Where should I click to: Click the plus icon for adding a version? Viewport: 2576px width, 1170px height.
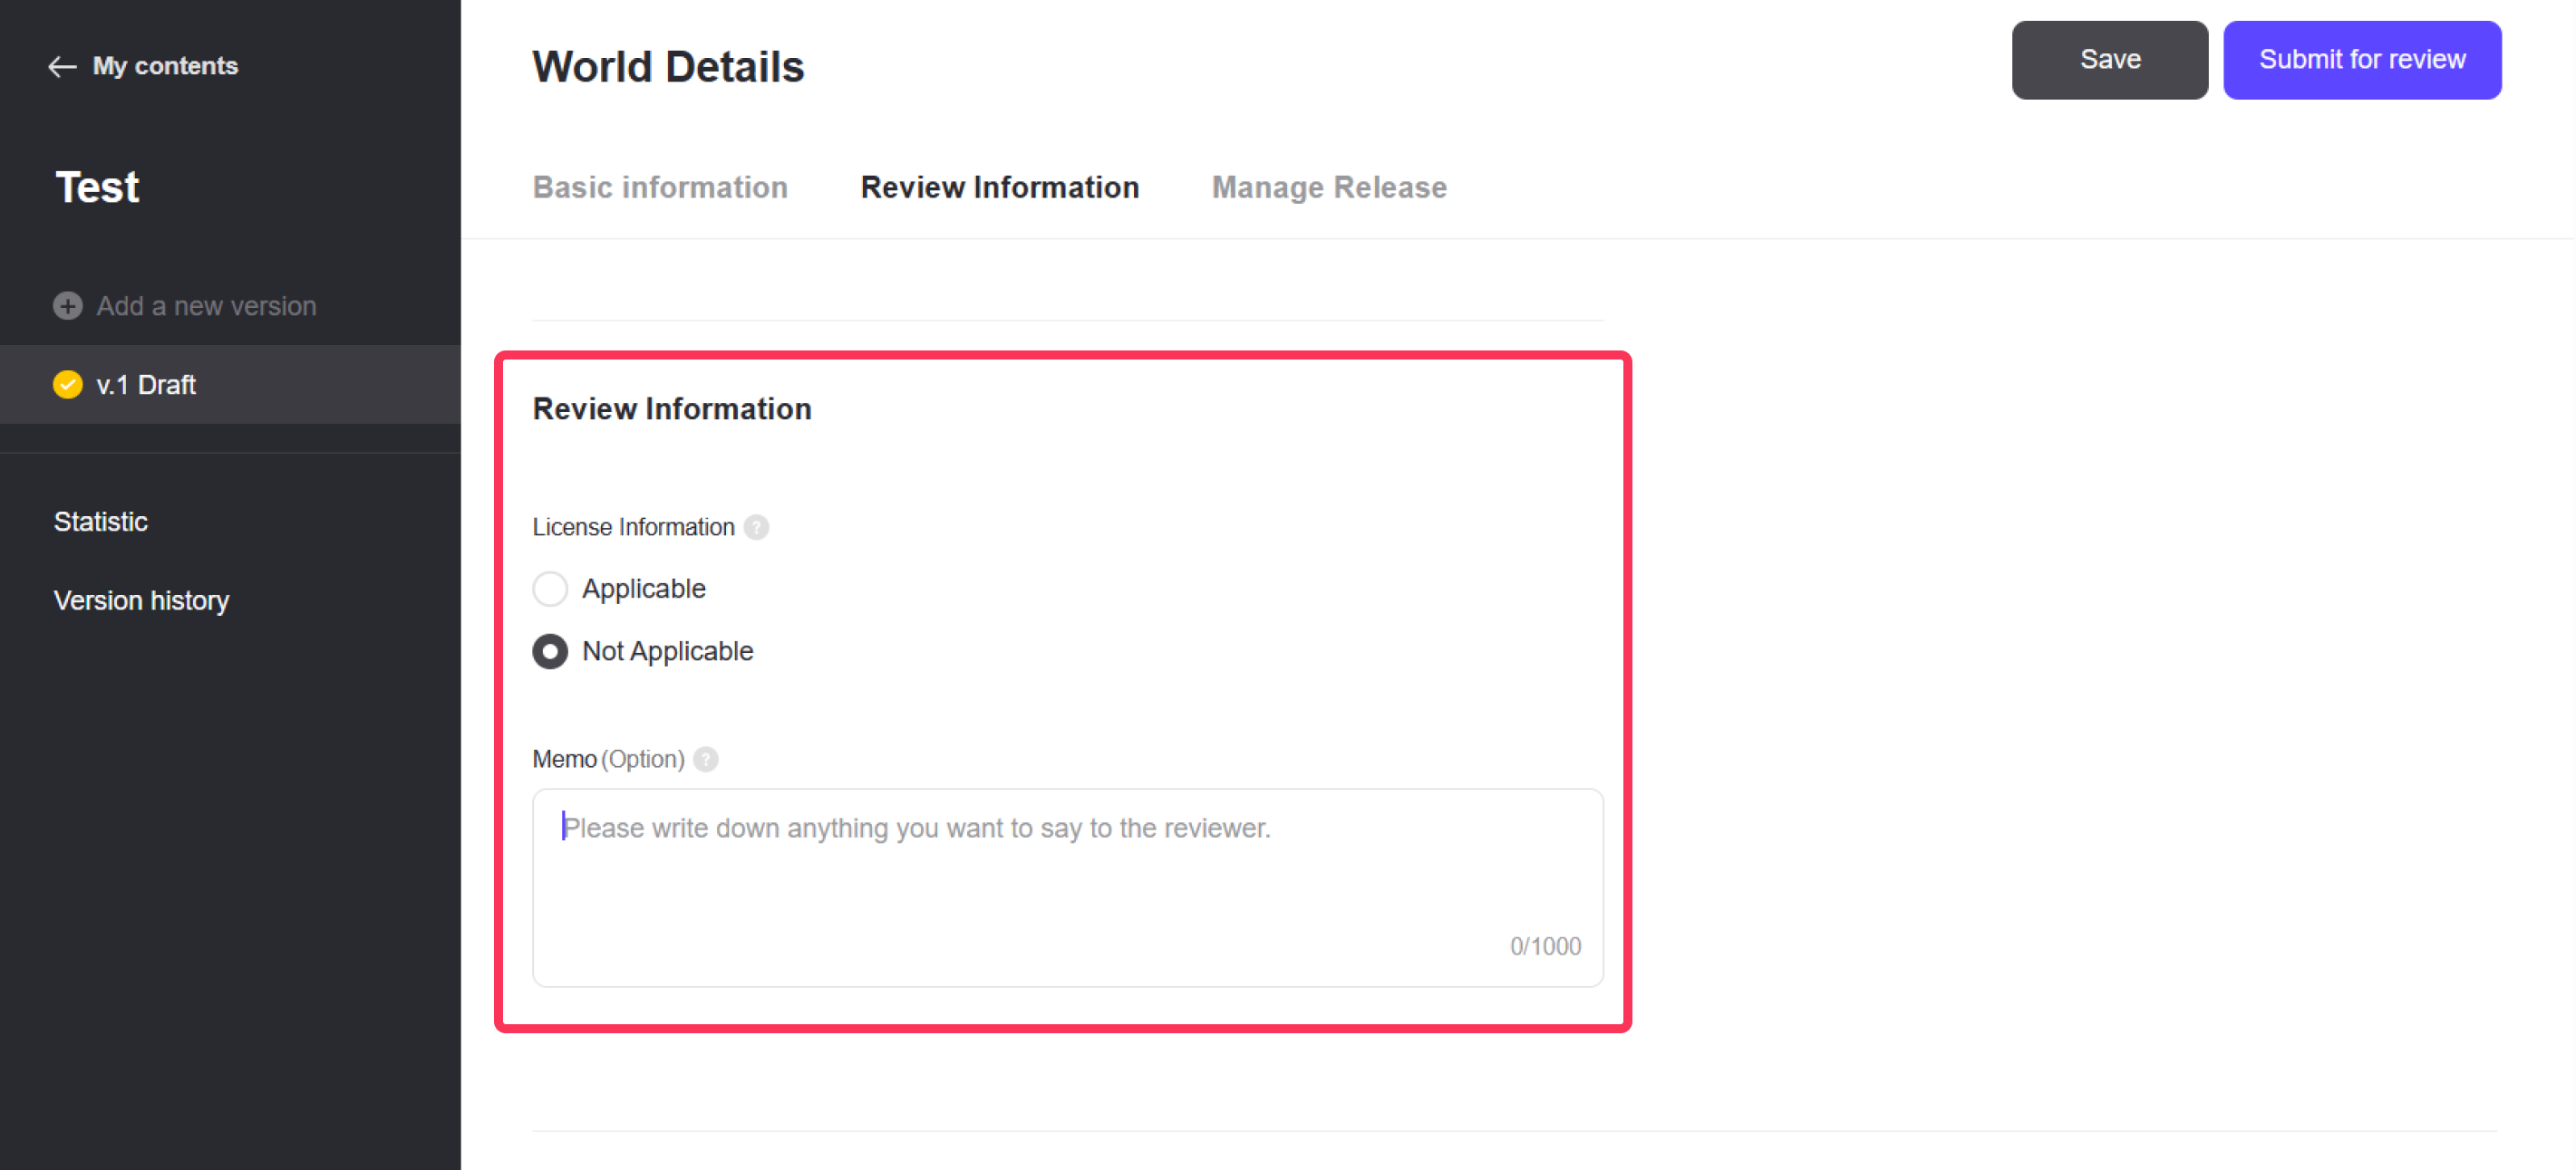pyautogui.click(x=68, y=306)
